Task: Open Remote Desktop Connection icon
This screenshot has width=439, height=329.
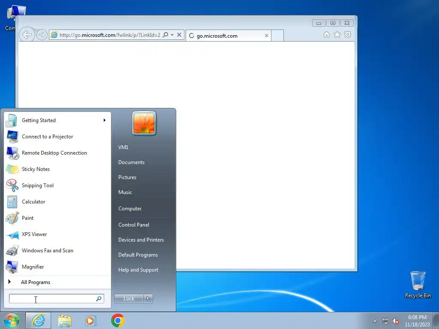Action: click(12, 153)
